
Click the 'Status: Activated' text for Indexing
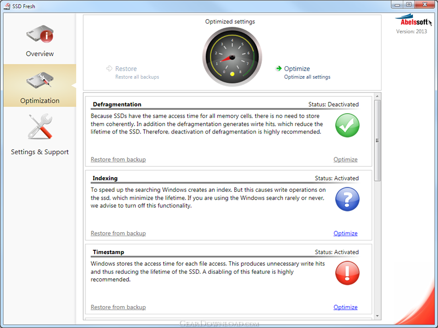[x=337, y=178]
